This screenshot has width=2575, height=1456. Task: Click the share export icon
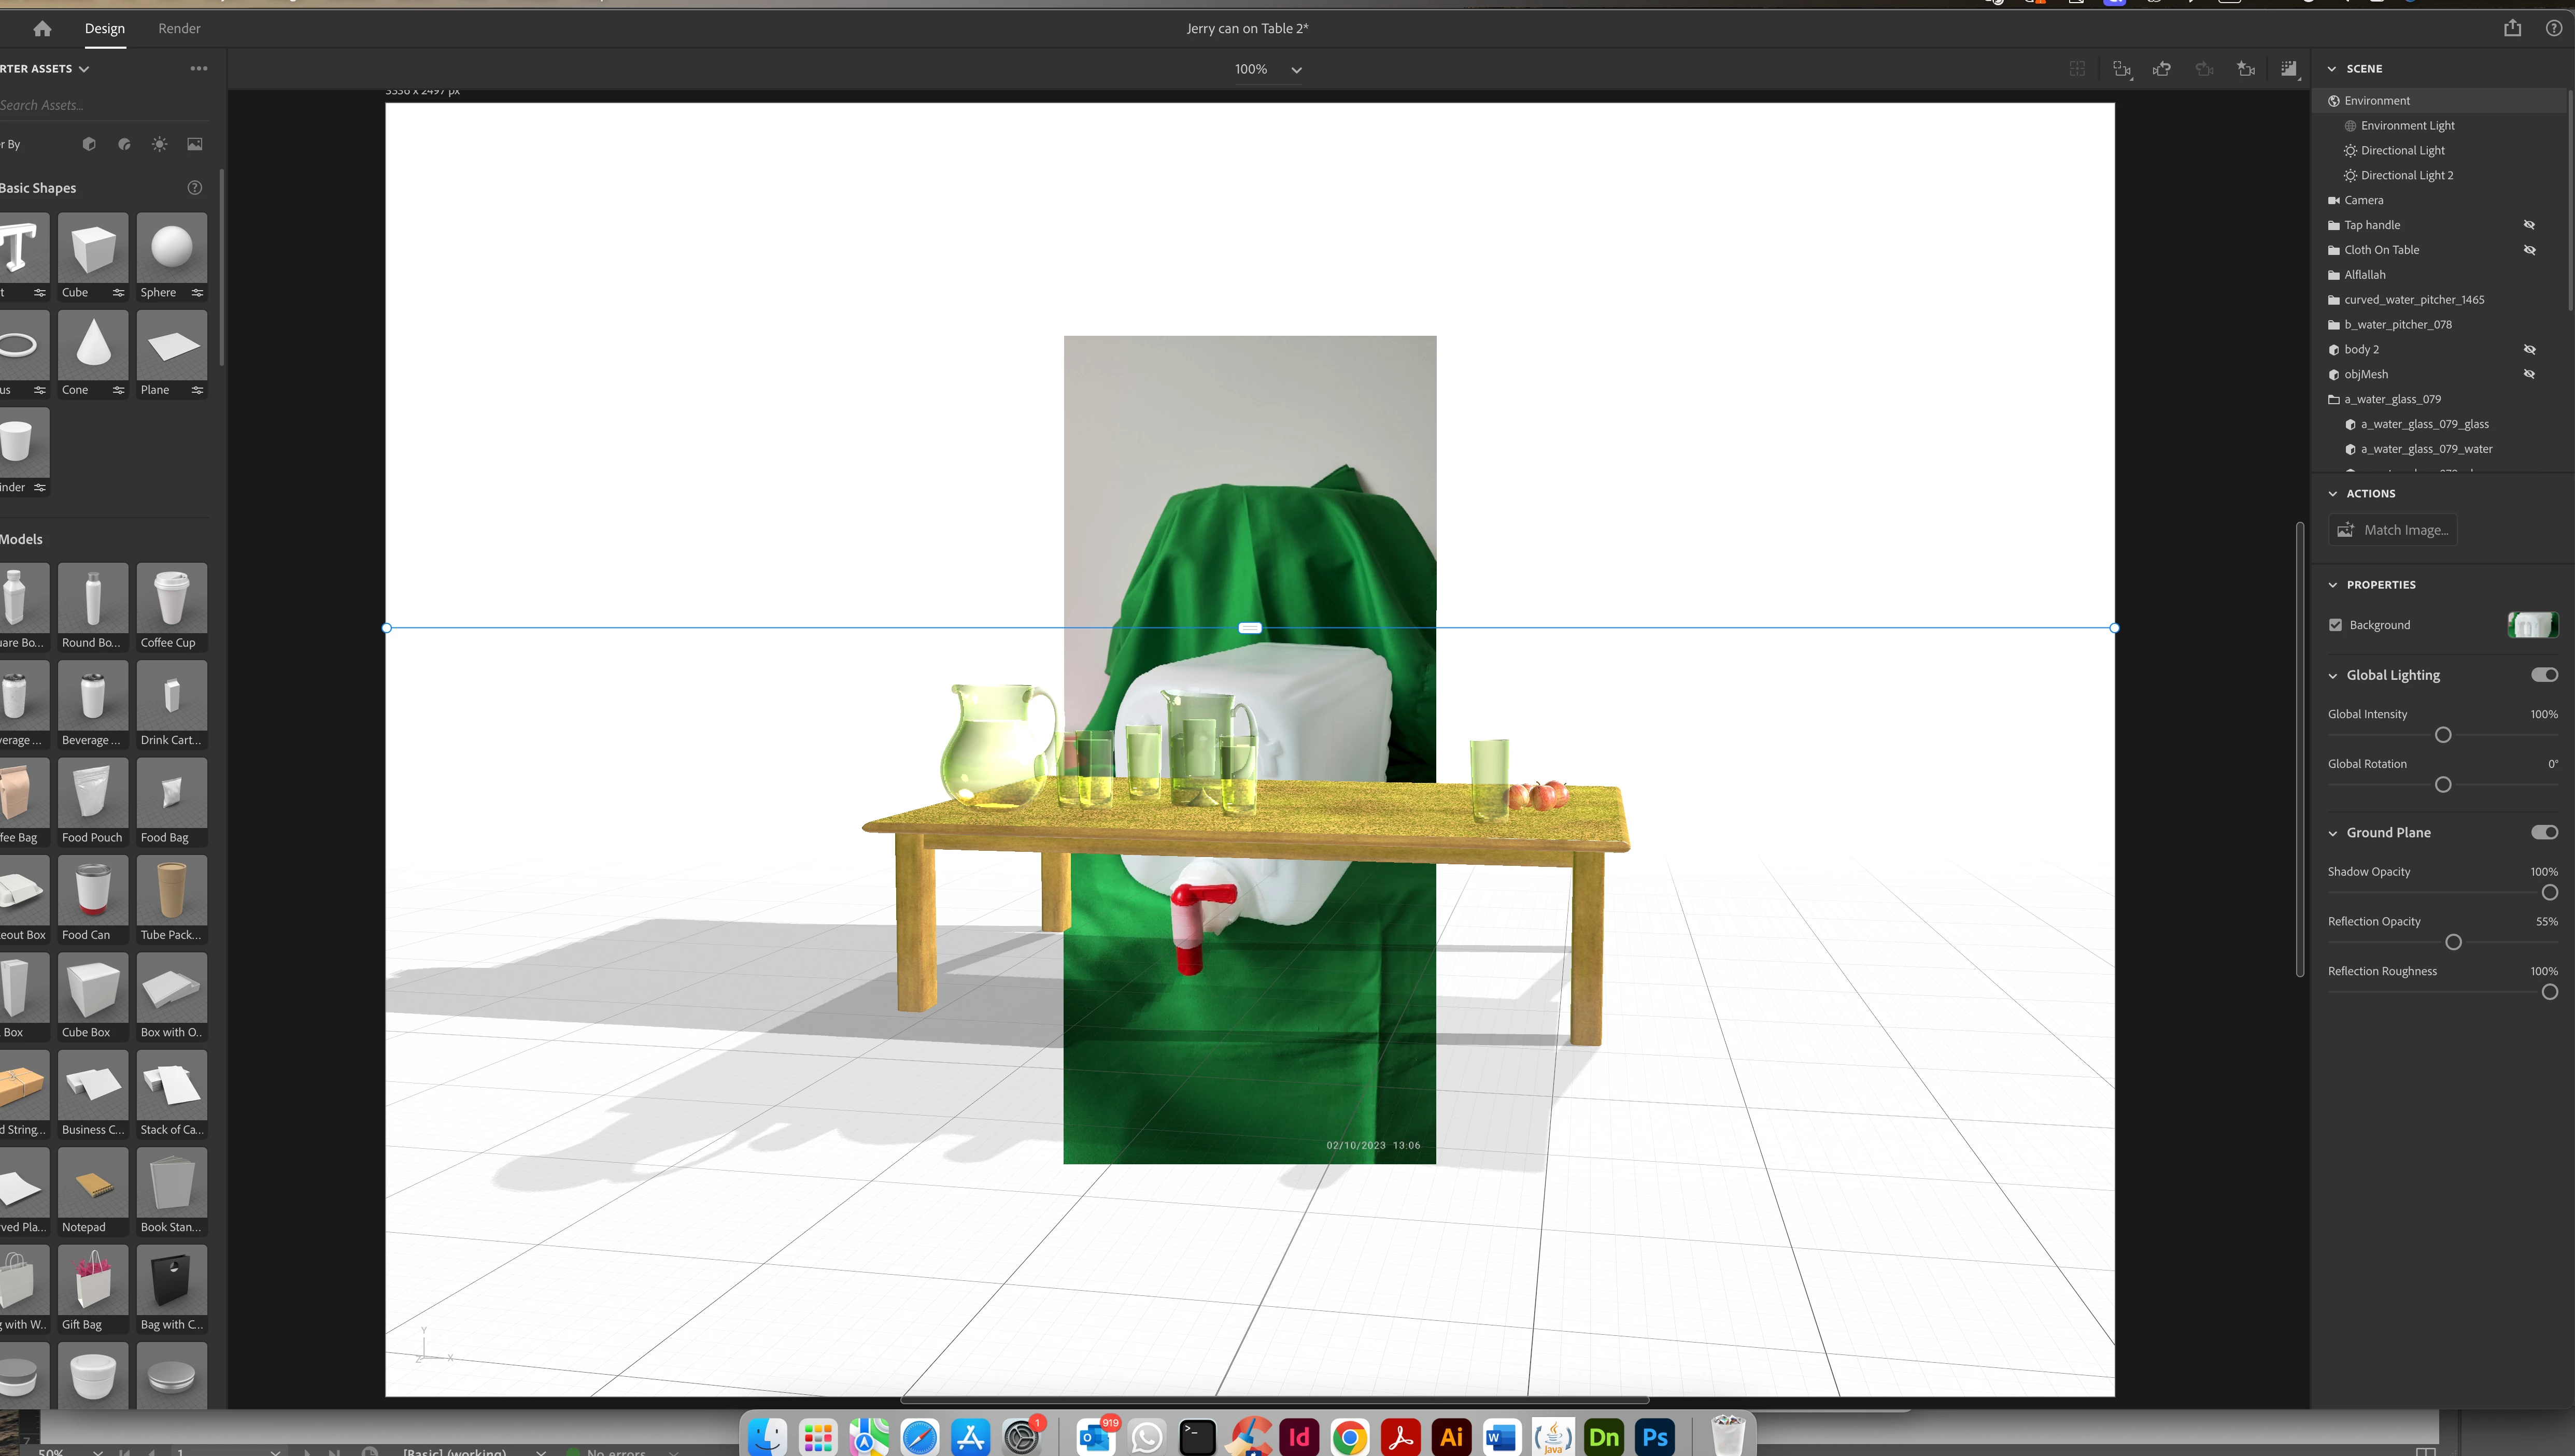2512,28
